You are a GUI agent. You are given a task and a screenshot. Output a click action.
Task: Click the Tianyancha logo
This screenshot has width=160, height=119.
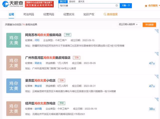[x=13, y=4]
